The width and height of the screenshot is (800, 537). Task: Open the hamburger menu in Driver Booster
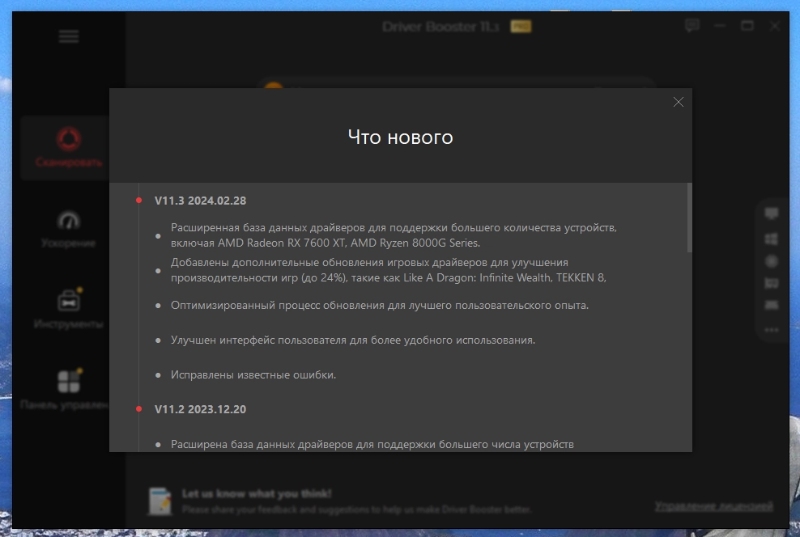tap(69, 36)
